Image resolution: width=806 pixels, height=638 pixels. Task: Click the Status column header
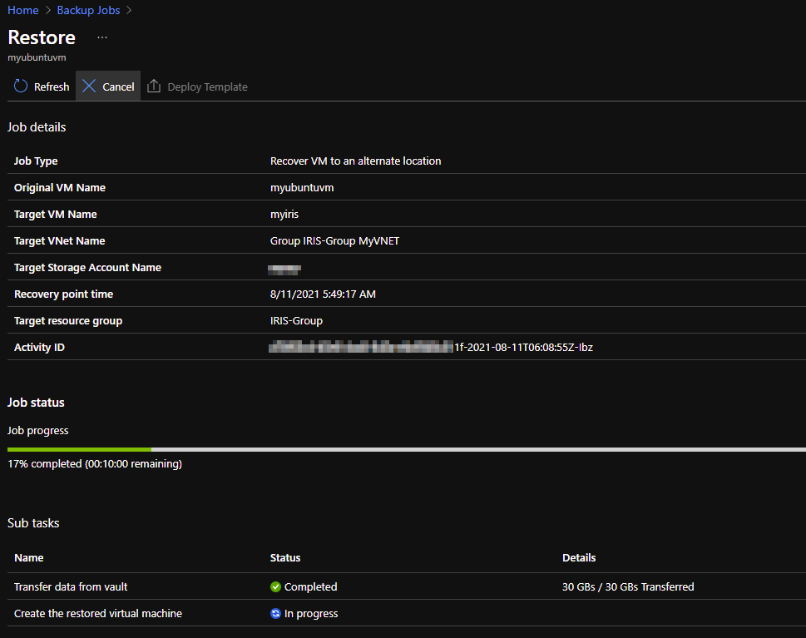click(285, 558)
